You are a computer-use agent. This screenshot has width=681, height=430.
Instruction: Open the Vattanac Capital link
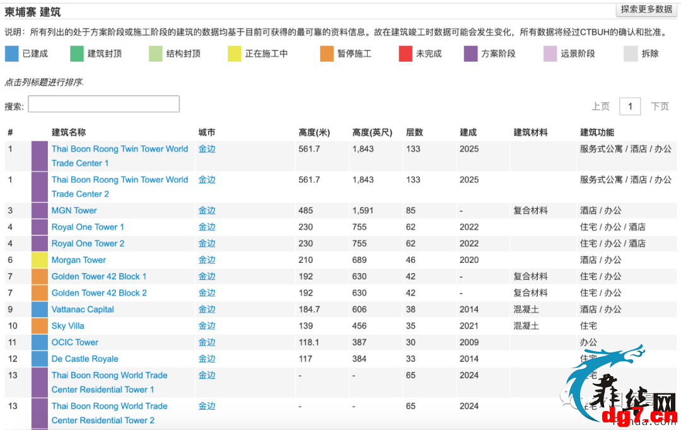(x=83, y=310)
